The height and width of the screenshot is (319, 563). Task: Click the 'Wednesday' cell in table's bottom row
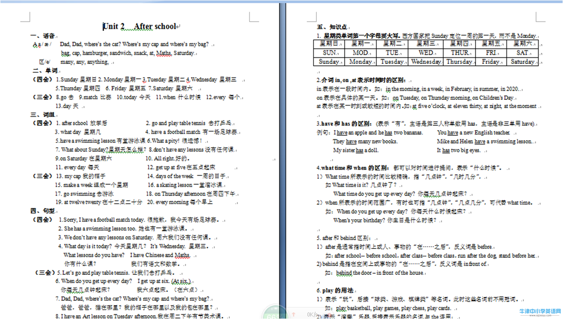[x=425, y=61]
